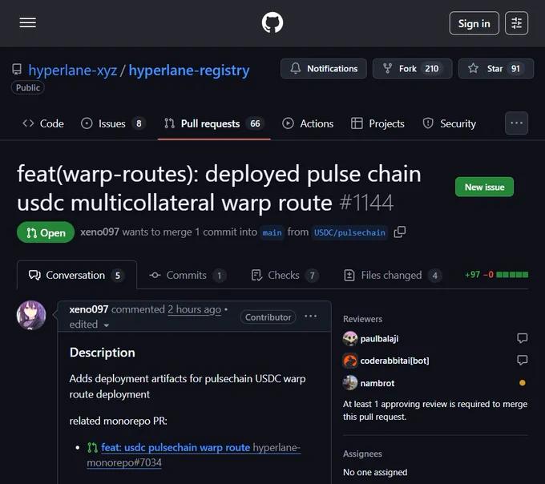This screenshot has height=484, width=545.
Task: Click the Contributor badge
Action: point(268,317)
